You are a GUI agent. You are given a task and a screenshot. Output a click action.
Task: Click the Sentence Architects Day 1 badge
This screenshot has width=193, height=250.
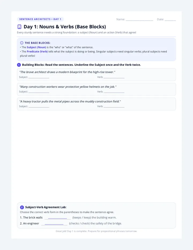(40, 19)
